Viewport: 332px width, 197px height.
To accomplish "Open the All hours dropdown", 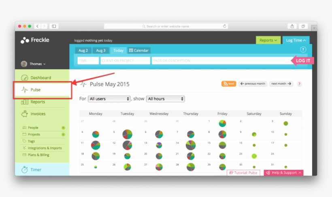I will pos(165,99).
